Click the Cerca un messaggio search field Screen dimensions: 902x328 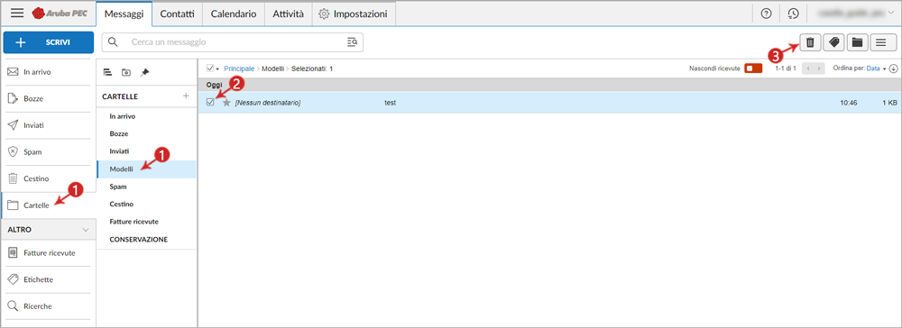coord(233,42)
